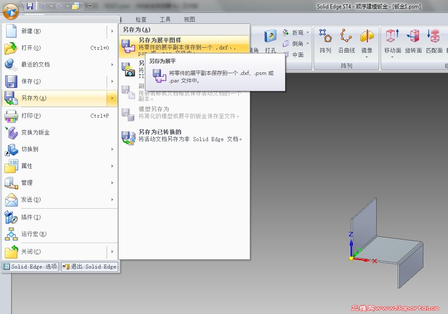The width and height of the screenshot is (448, 314).
Task: Click the 移动面 tool icon
Action: pyautogui.click(x=392, y=35)
